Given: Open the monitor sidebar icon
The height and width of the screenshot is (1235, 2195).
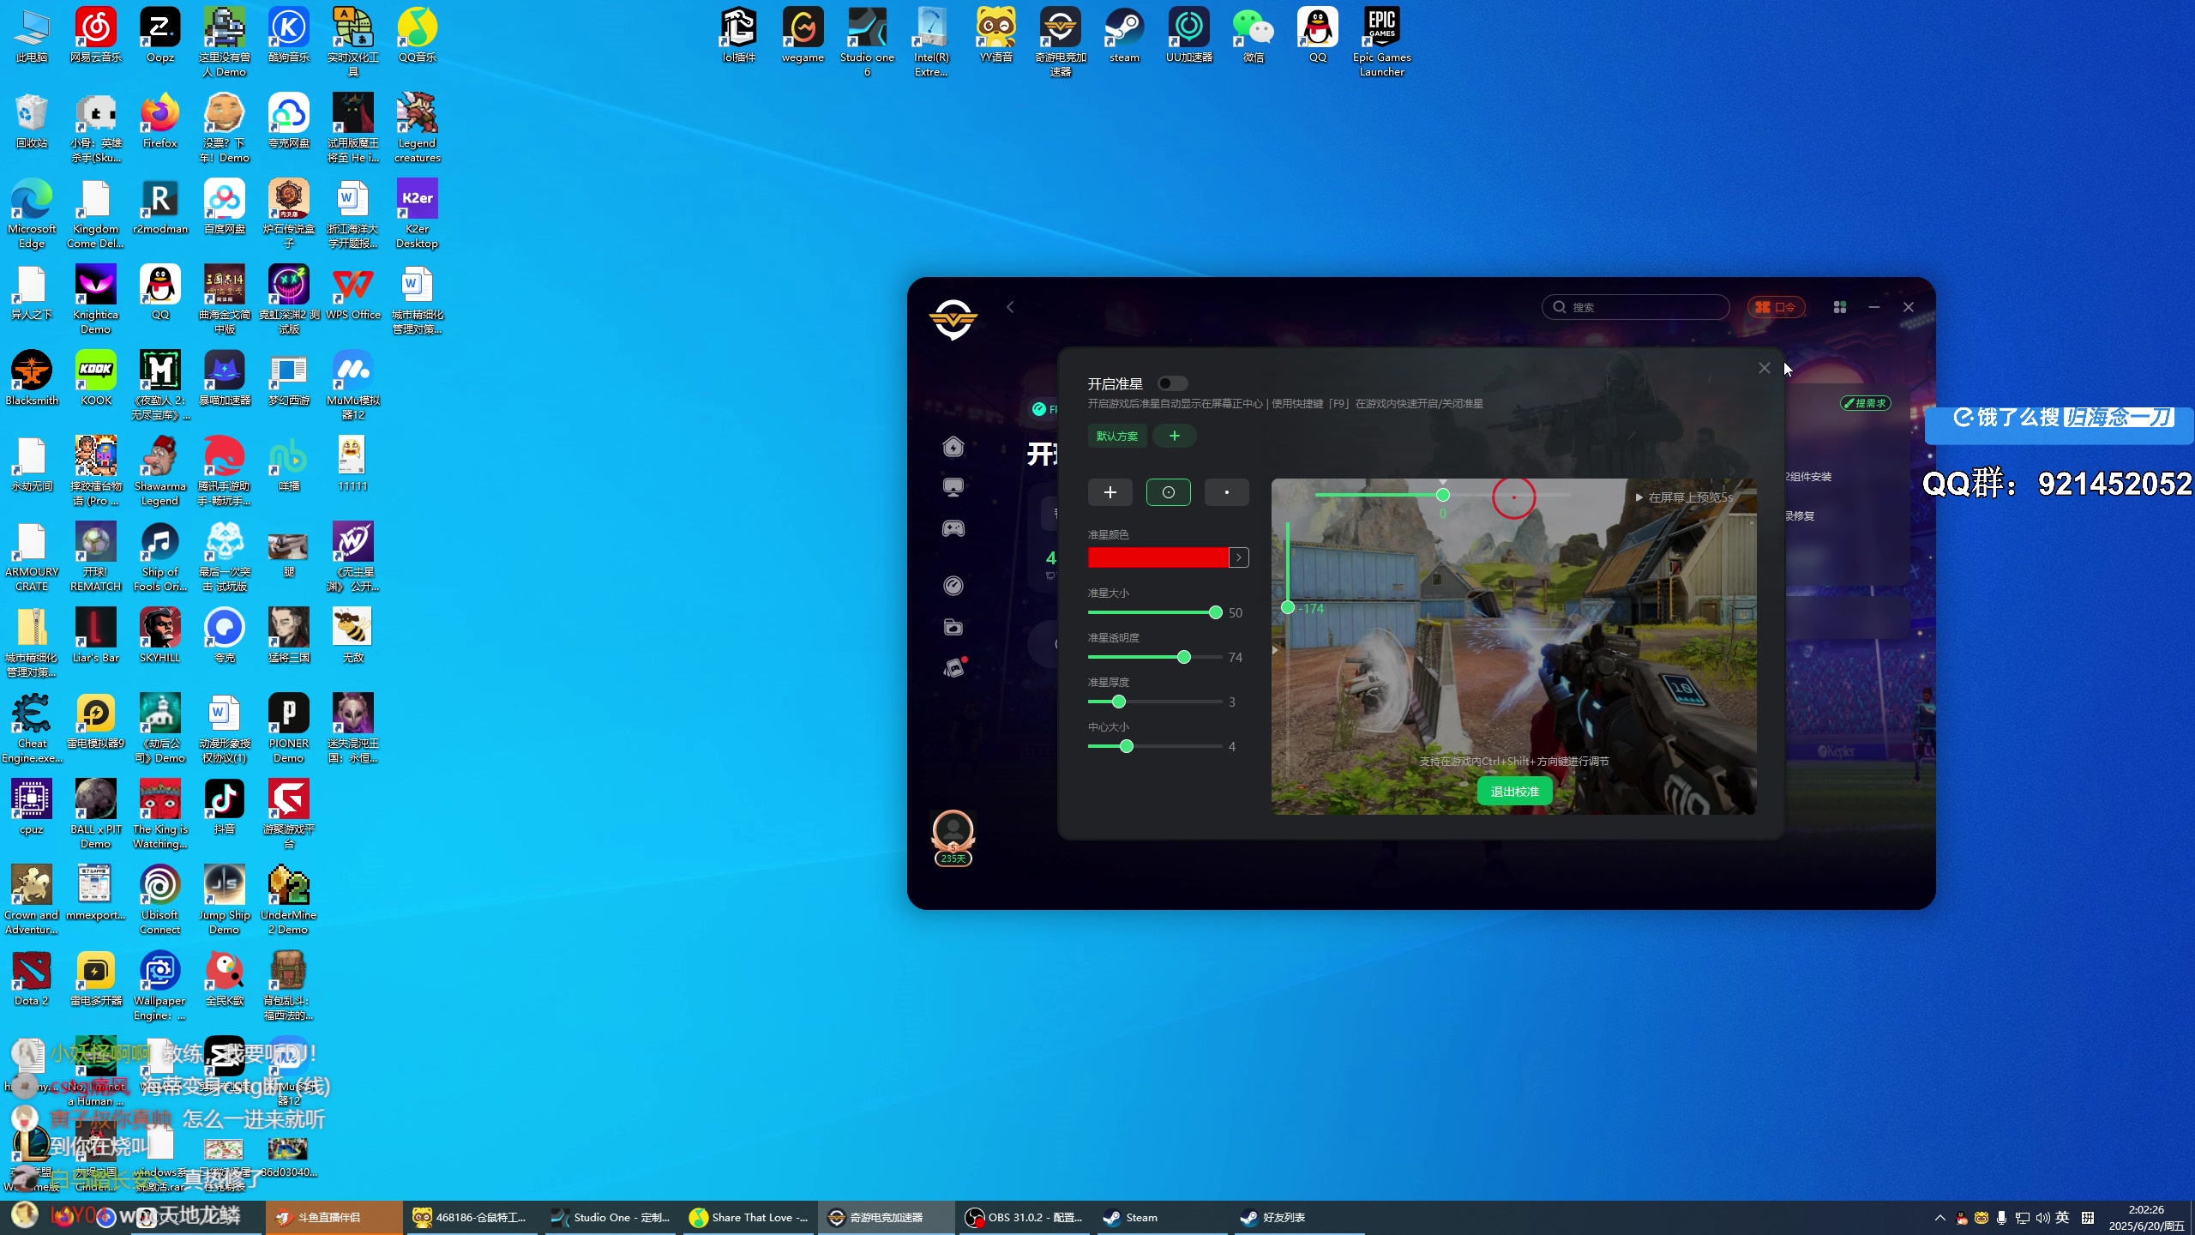Looking at the screenshot, I should tap(953, 487).
